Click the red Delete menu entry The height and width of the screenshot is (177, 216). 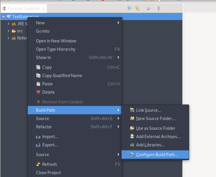(48, 92)
